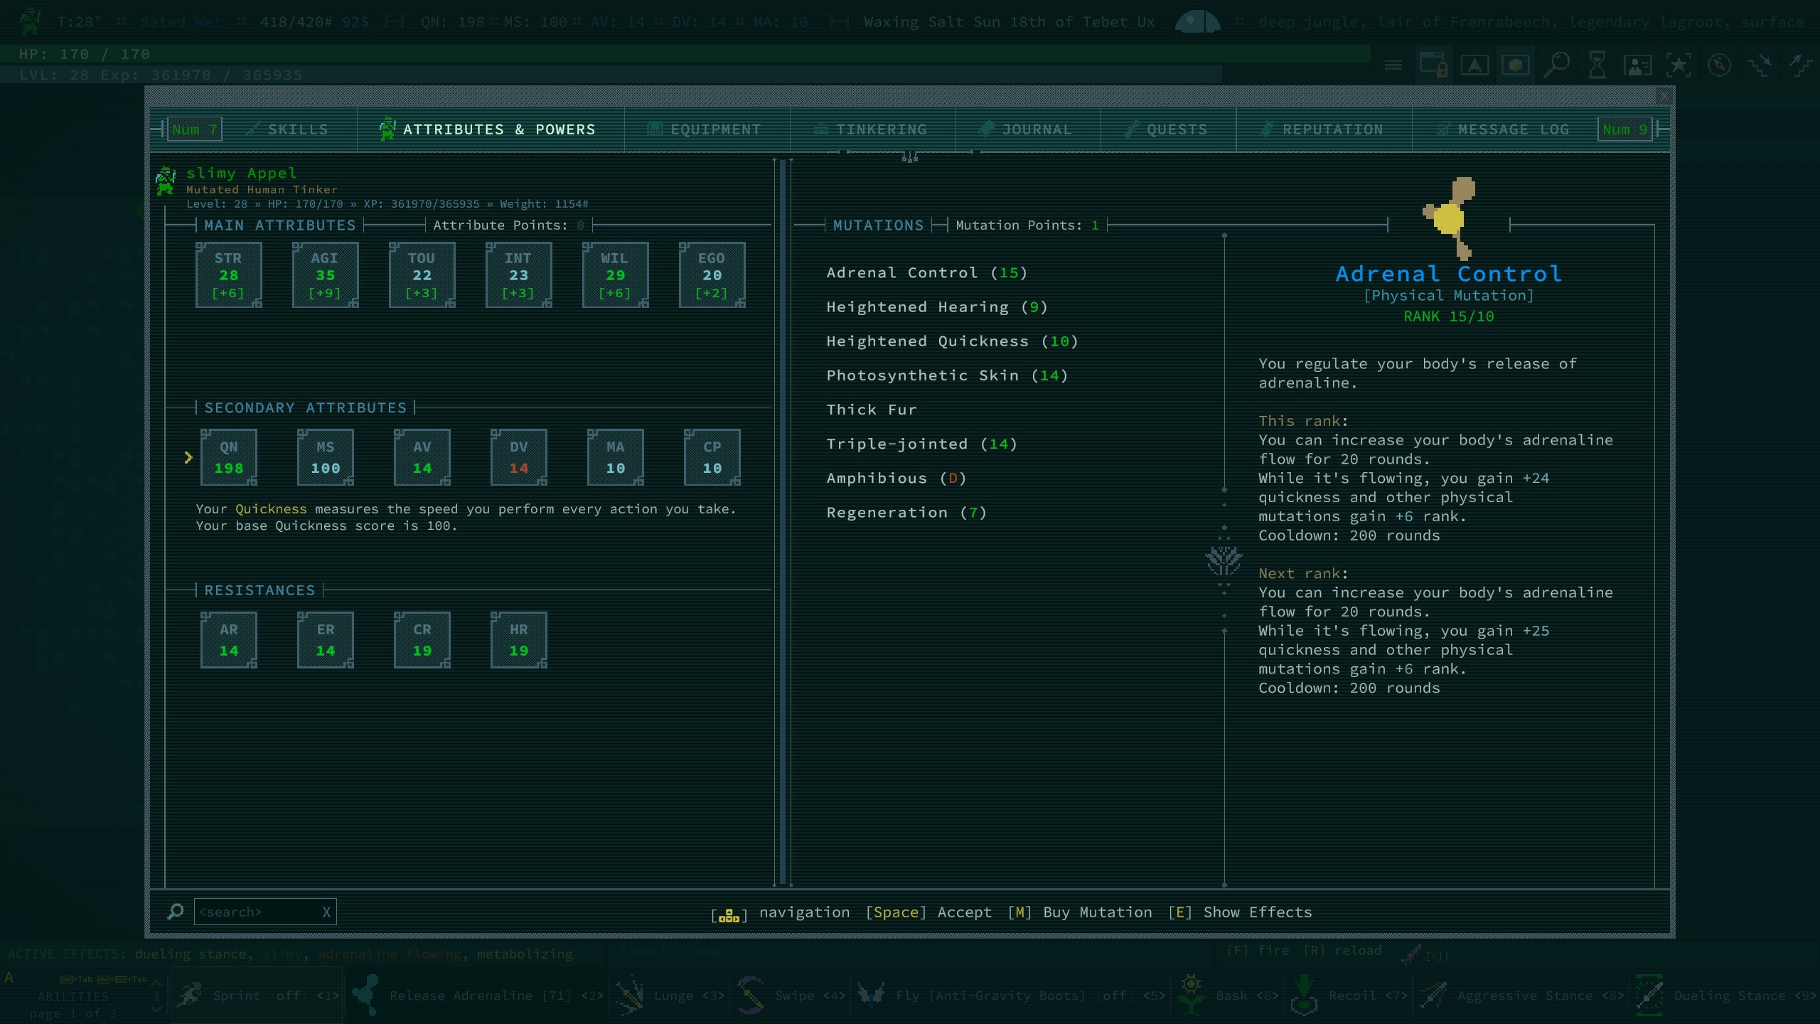Toggle Fly (Anti-Gravity Boots) ability
The image size is (1820, 1024).
click(1010, 996)
